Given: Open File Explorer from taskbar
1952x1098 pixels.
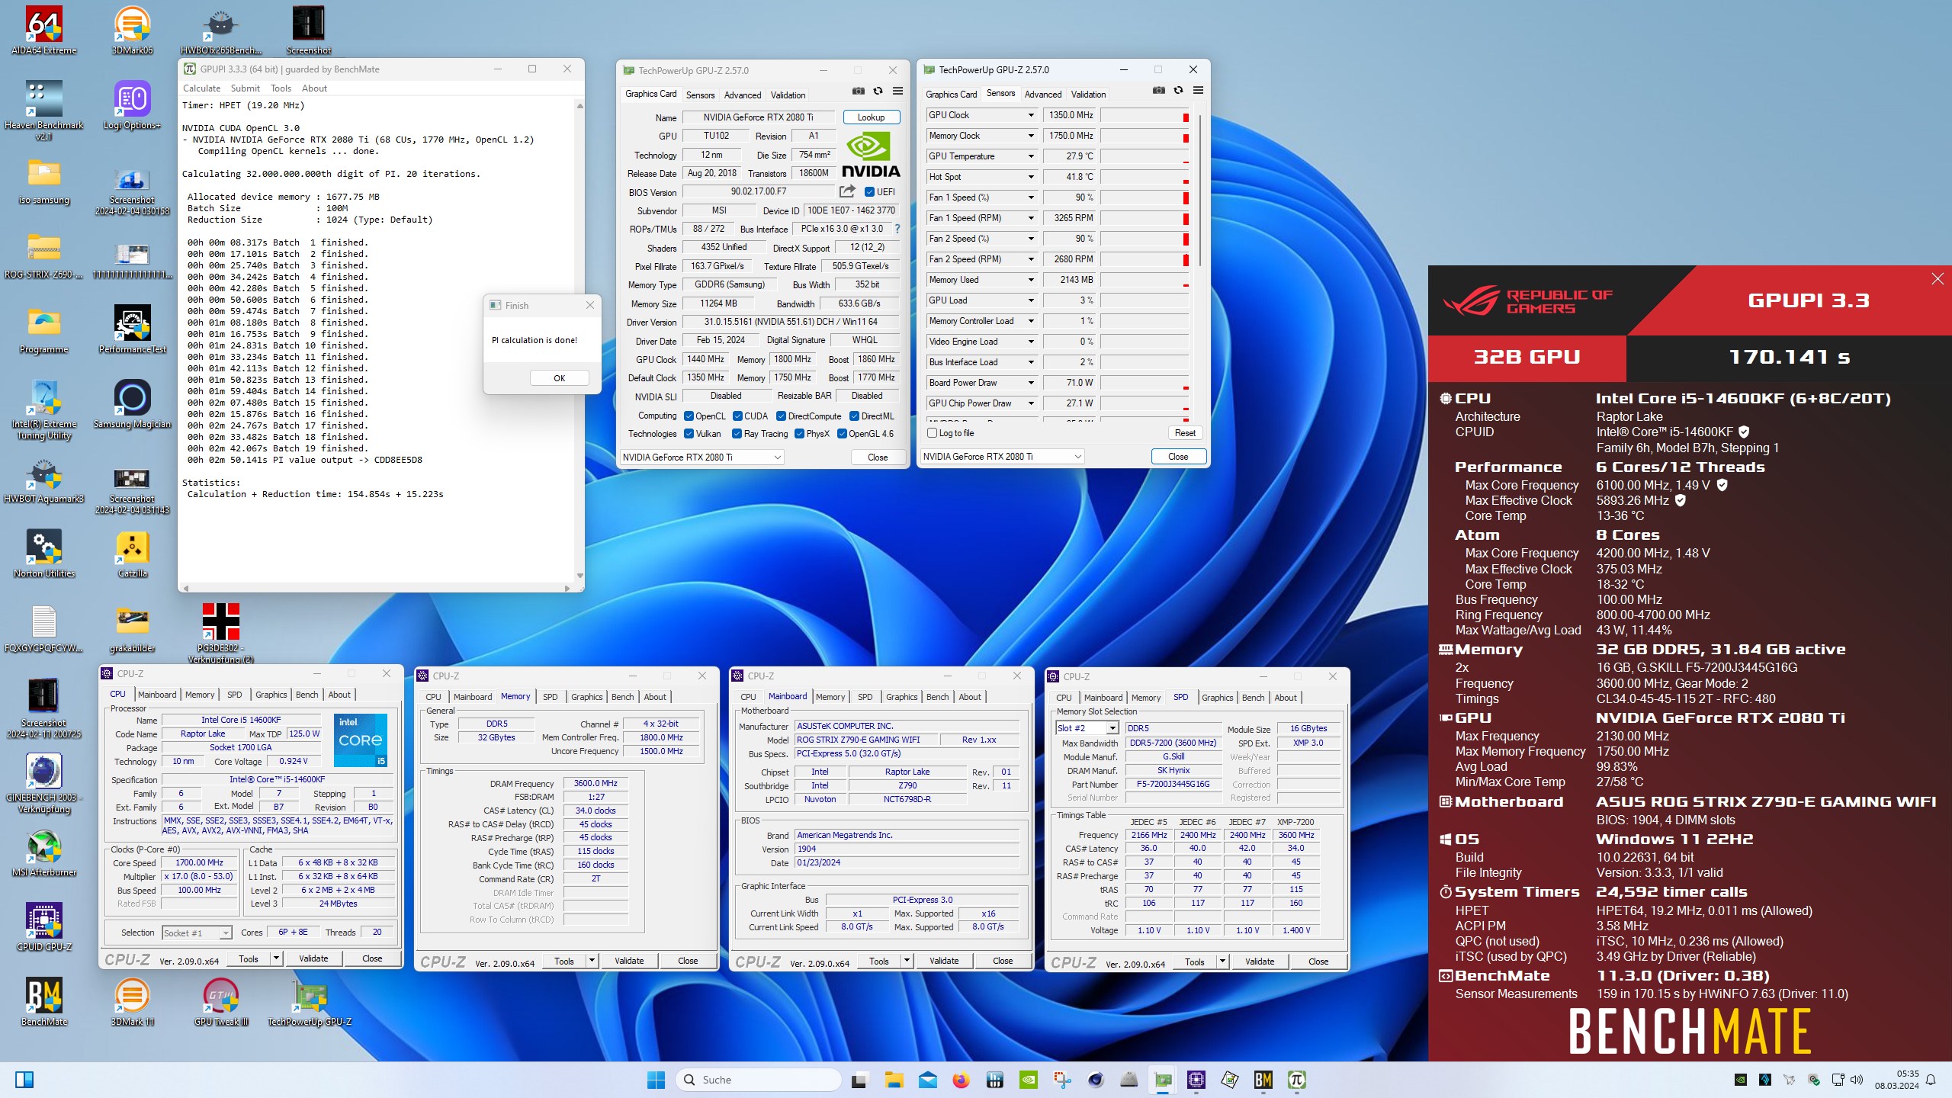Looking at the screenshot, I should pyautogui.click(x=894, y=1080).
